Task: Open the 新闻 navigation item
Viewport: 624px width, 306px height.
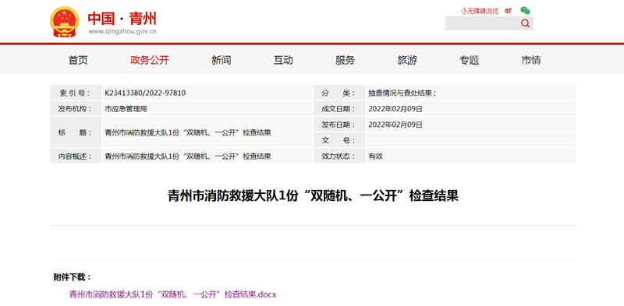Action: pos(222,61)
